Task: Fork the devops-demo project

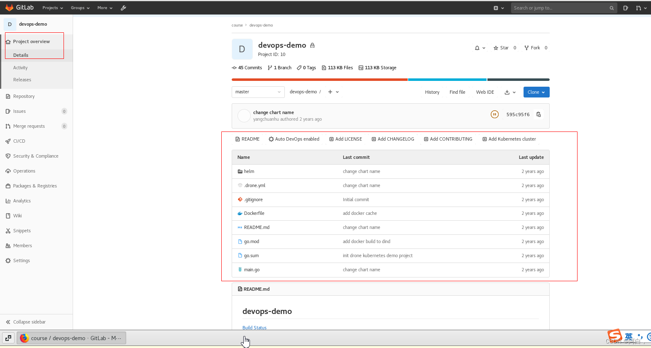Action: (532, 48)
